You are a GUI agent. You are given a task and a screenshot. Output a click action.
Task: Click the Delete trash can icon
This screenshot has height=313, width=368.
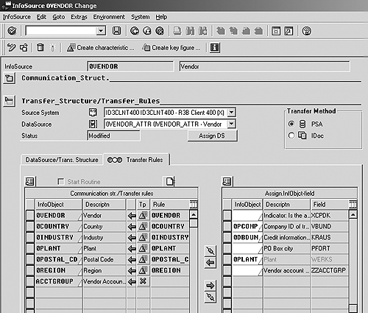40,47
